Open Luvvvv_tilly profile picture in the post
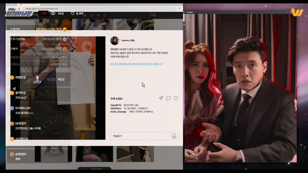The height and width of the screenshot is (173, 308). tap(115, 41)
